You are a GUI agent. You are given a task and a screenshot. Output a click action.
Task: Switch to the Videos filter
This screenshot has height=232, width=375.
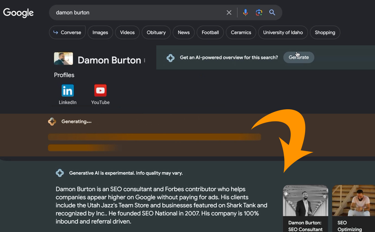[127, 32]
